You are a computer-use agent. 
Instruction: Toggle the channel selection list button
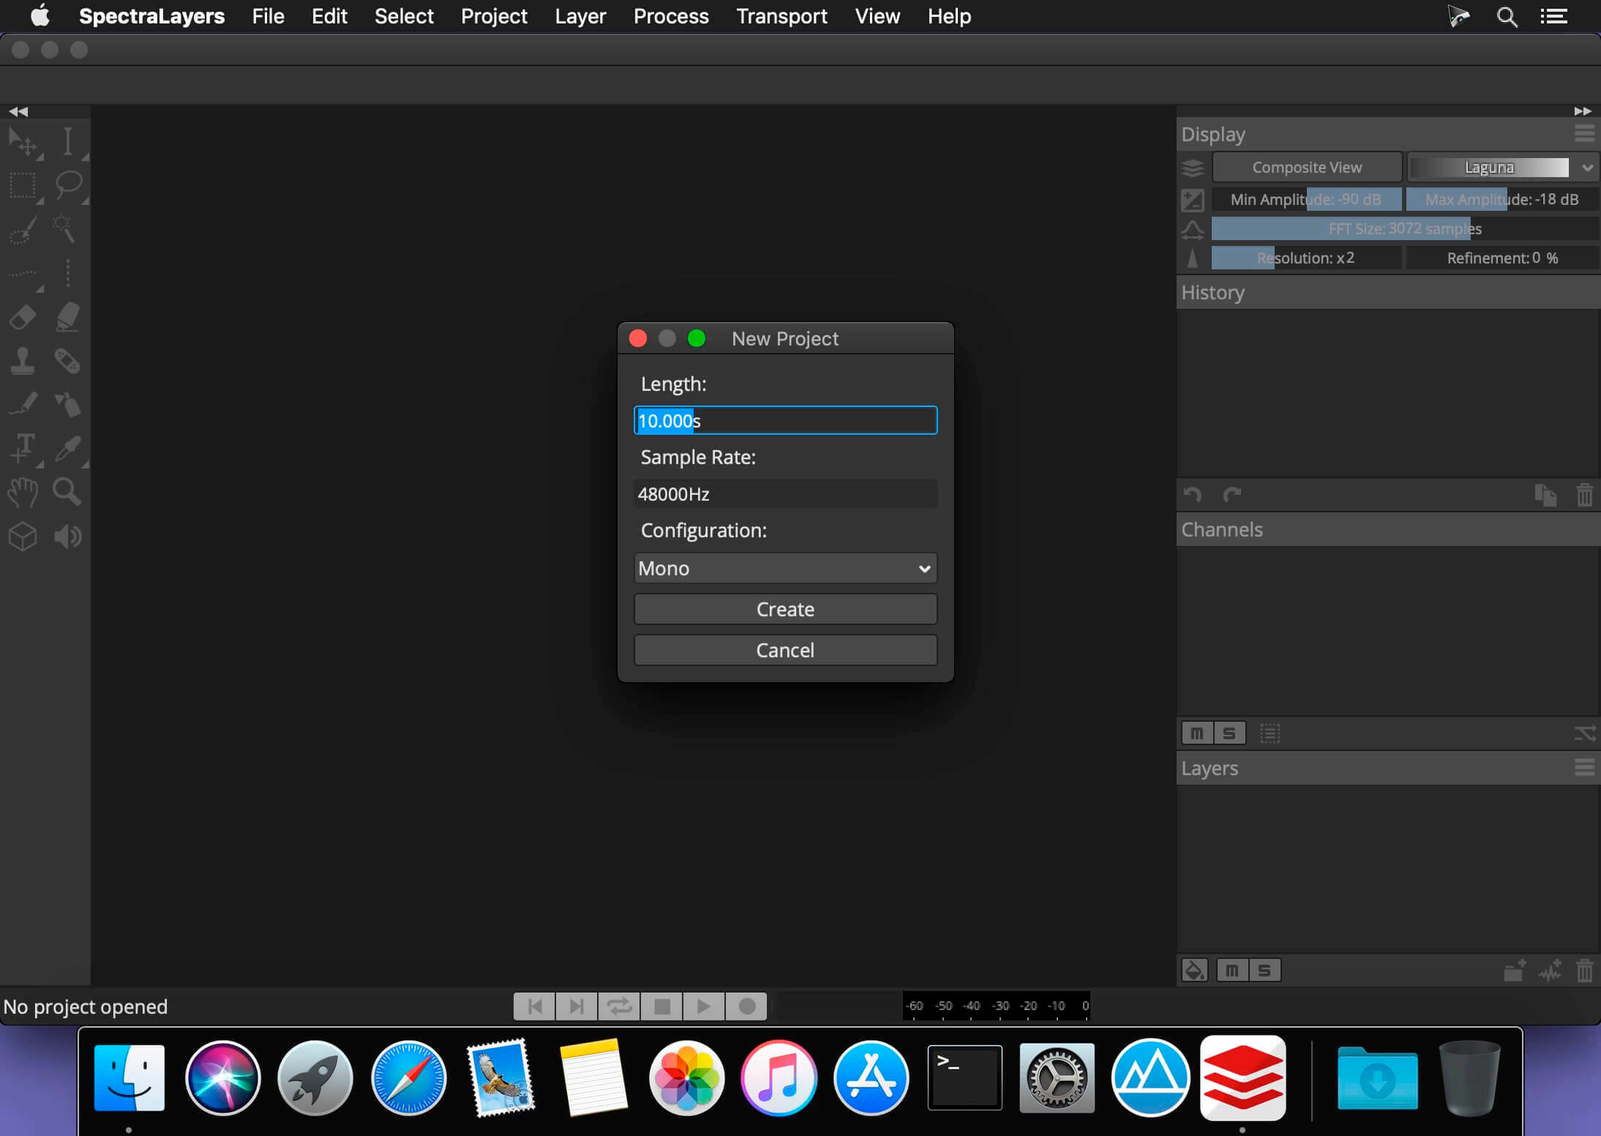(1270, 733)
